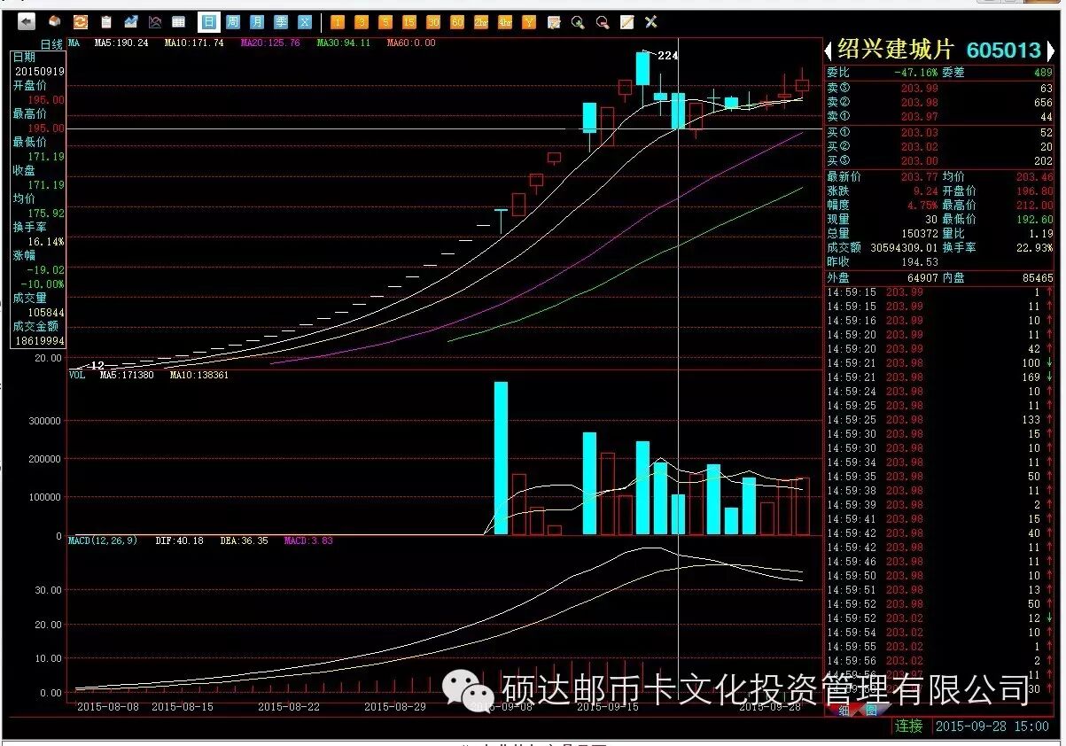This screenshot has height=746, width=1066.
Task: Open the blue trend chart icon
Action: pyautogui.click(x=131, y=21)
